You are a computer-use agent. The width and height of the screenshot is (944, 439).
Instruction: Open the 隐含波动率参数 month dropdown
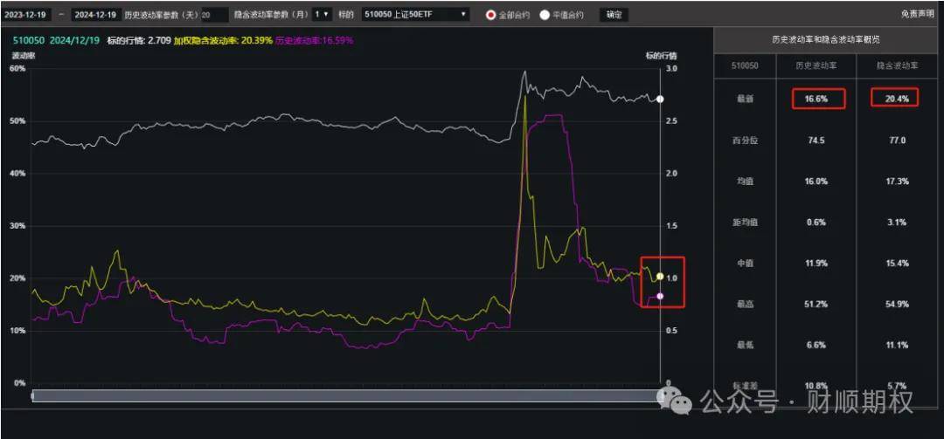coord(322,15)
